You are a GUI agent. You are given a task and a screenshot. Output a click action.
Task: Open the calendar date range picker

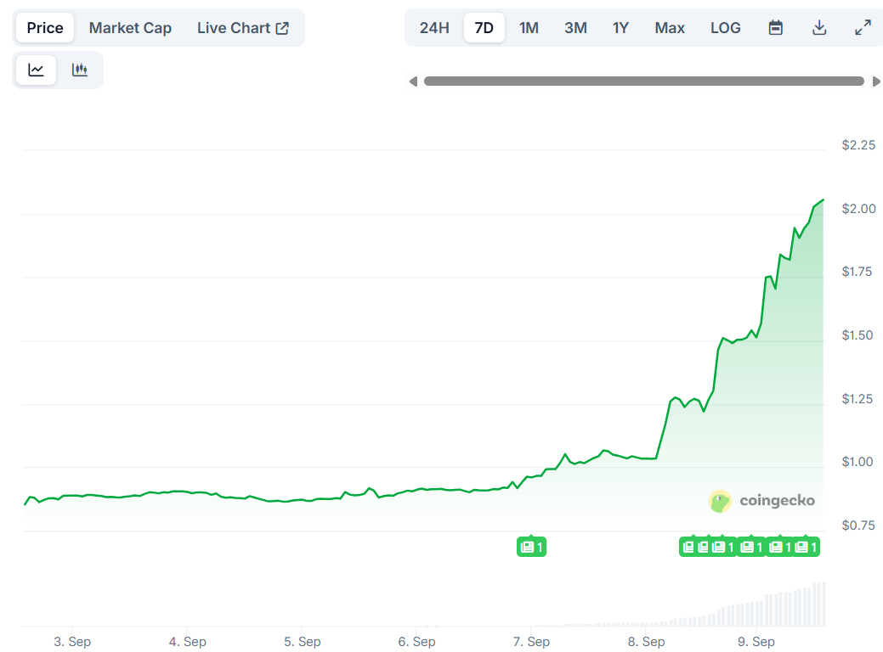coord(775,27)
